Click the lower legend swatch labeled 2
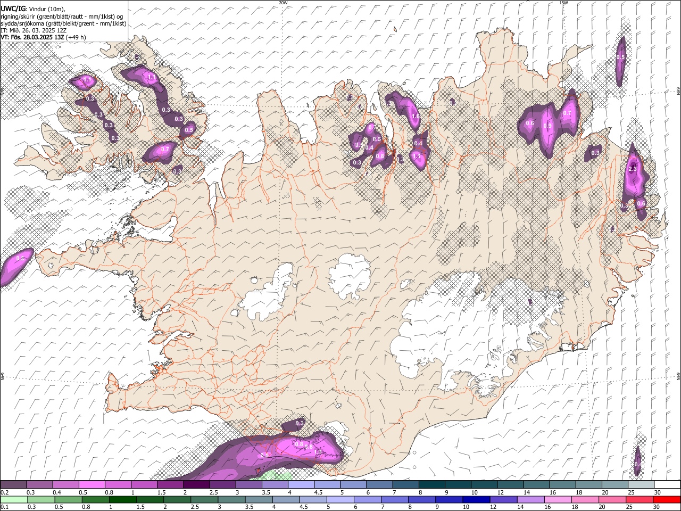 pos(177,499)
